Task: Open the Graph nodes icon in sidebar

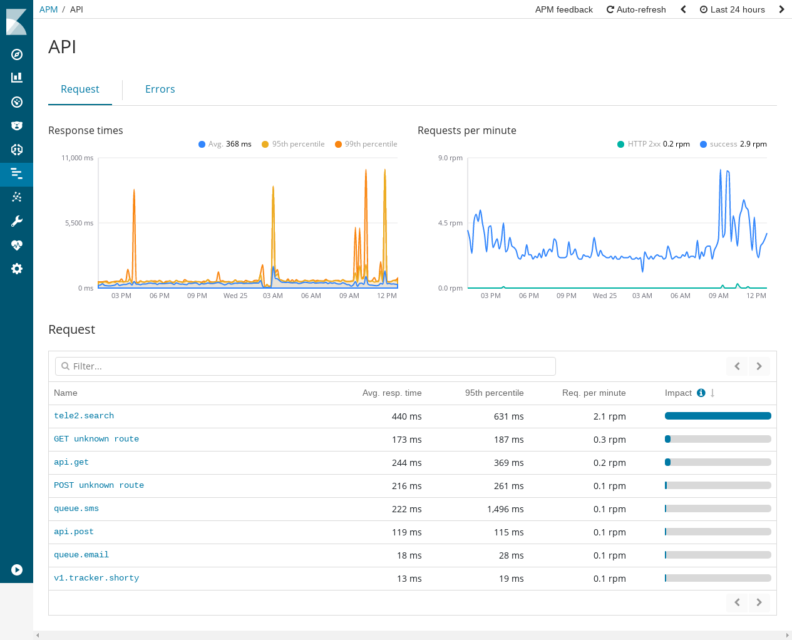Action: 16,197
